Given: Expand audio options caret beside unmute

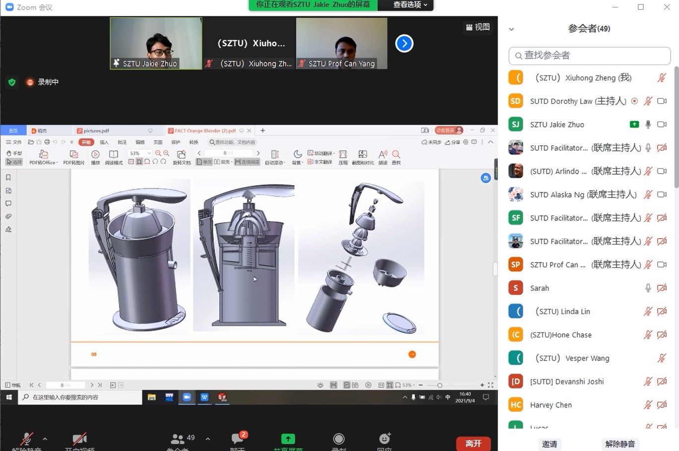Looking at the screenshot, I should pyautogui.click(x=45, y=439).
